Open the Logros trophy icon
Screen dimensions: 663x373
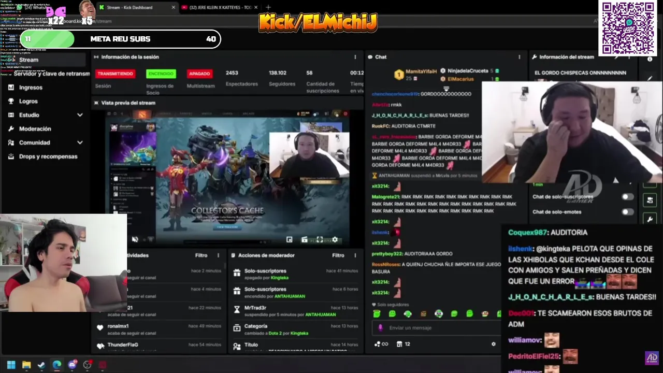11,101
